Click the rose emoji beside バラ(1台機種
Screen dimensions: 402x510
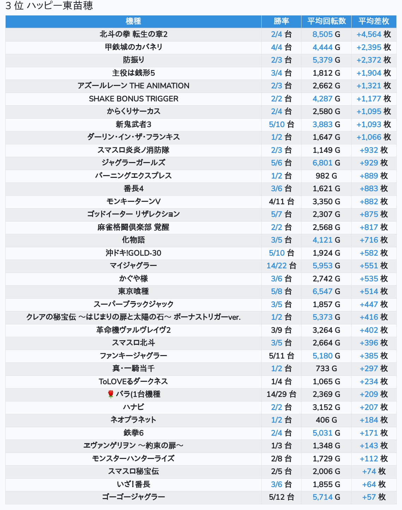110,394
